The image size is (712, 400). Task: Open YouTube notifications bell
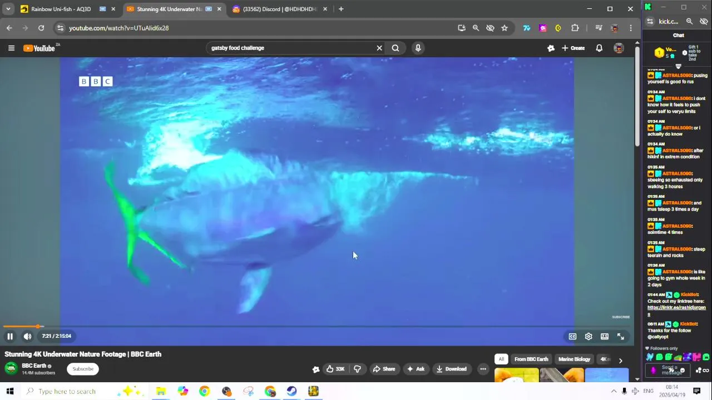tap(599, 48)
